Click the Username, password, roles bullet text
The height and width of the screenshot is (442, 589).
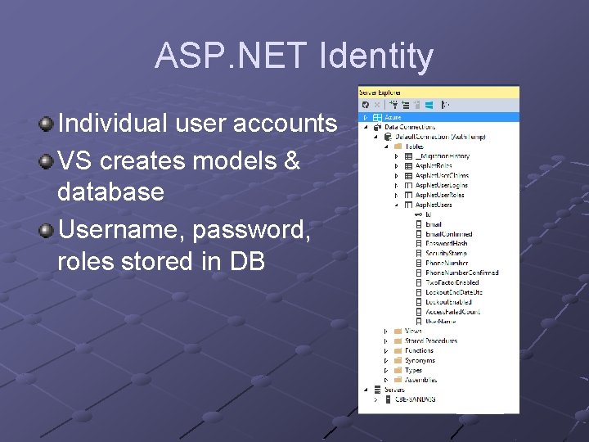pyautogui.click(x=184, y=245)
